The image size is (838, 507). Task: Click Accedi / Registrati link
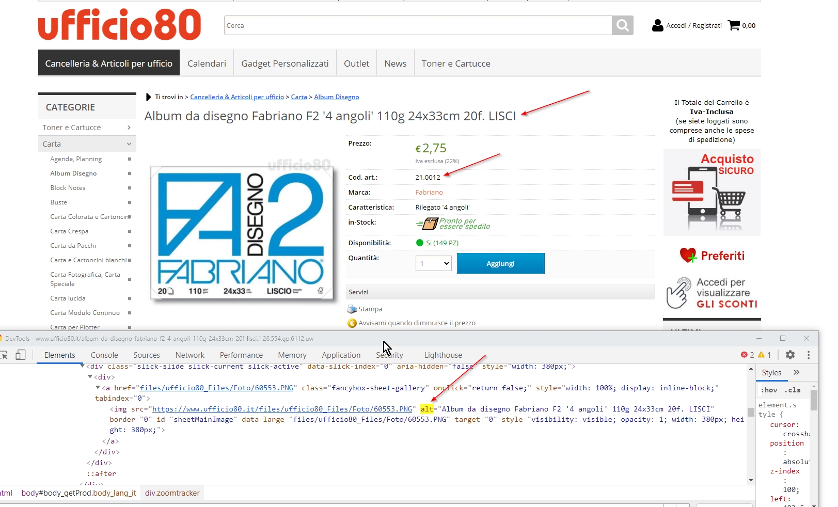click(x=694, y=25)
